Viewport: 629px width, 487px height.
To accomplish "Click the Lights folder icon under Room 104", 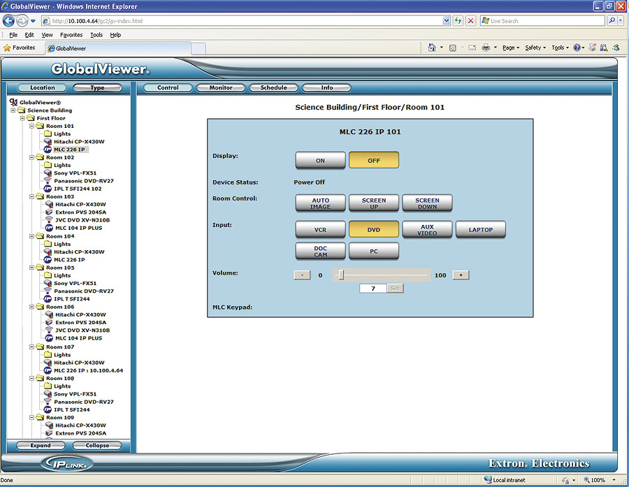I will tap(48, 243).
